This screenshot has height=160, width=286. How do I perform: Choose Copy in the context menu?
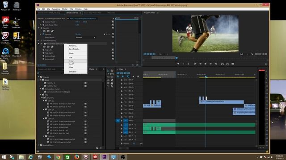coord(76,61)
